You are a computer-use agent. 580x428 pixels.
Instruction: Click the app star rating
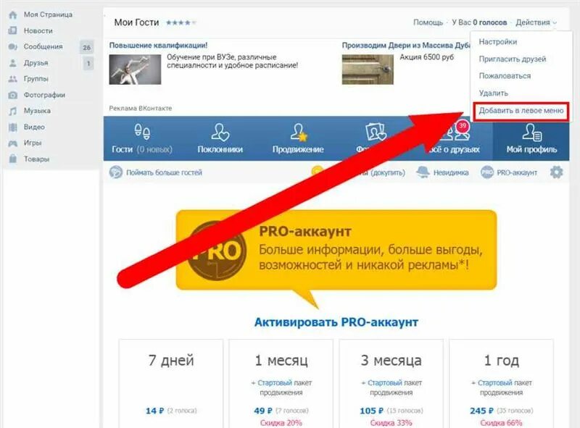click(x=181, y=23)
